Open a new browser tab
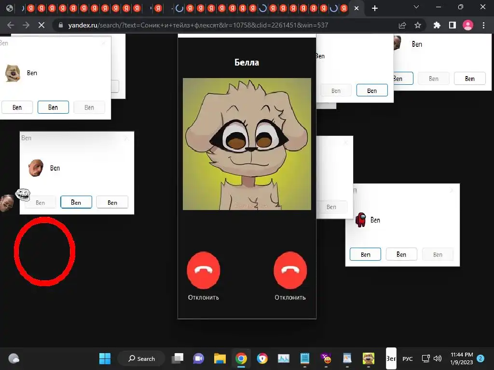The height and width of the screenshot is (370, 494). (374, 8)
